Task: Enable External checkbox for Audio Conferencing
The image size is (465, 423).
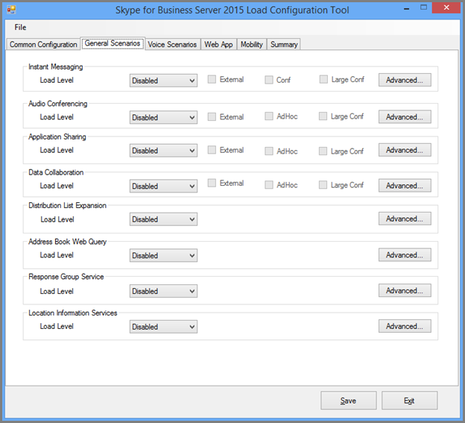Action: [x=212, y=116]
